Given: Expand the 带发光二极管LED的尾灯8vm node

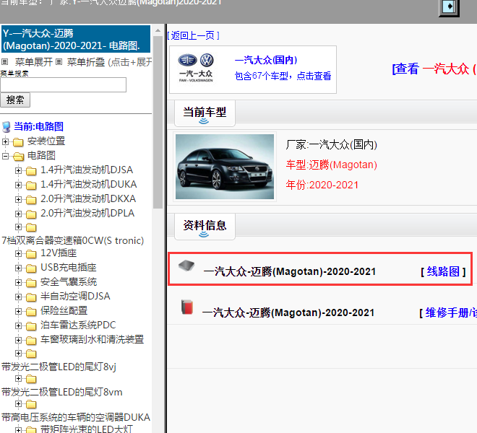Looking at the screenshot, I should (x=18, y=379).
